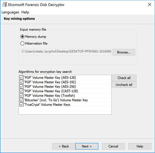
Task: Click the Check all button
Action: (124, 78)
